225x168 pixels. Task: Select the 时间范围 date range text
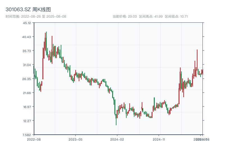[x=36, y=17]
